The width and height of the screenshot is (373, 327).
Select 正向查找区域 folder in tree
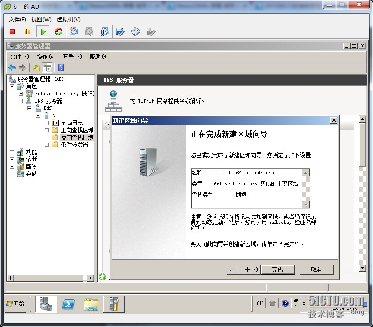(77, 130)
